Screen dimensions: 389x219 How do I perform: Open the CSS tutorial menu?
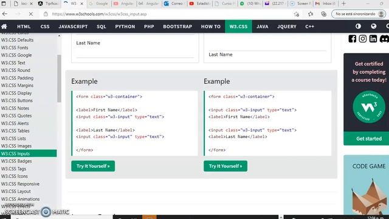tap(45, 26)
